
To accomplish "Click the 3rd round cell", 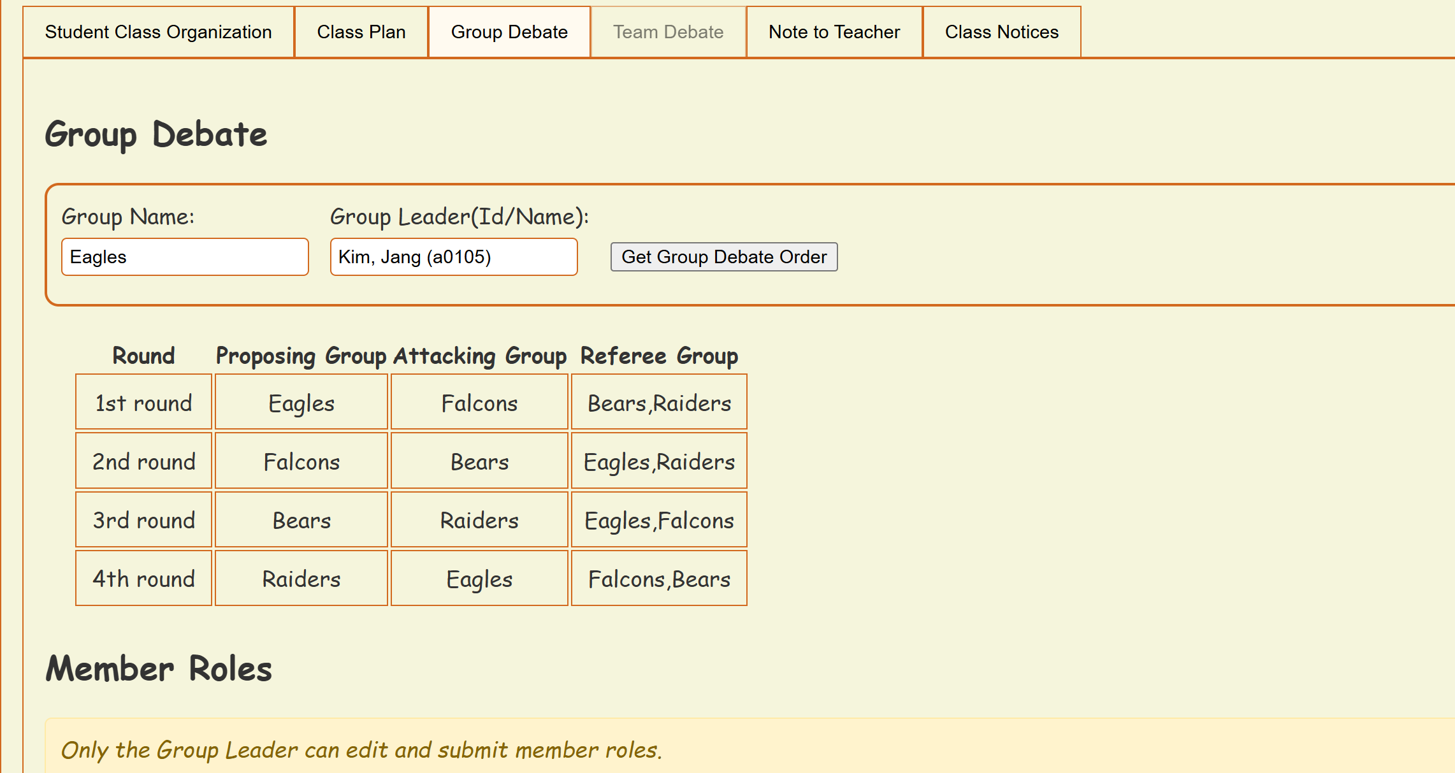I will coord(143,520).
